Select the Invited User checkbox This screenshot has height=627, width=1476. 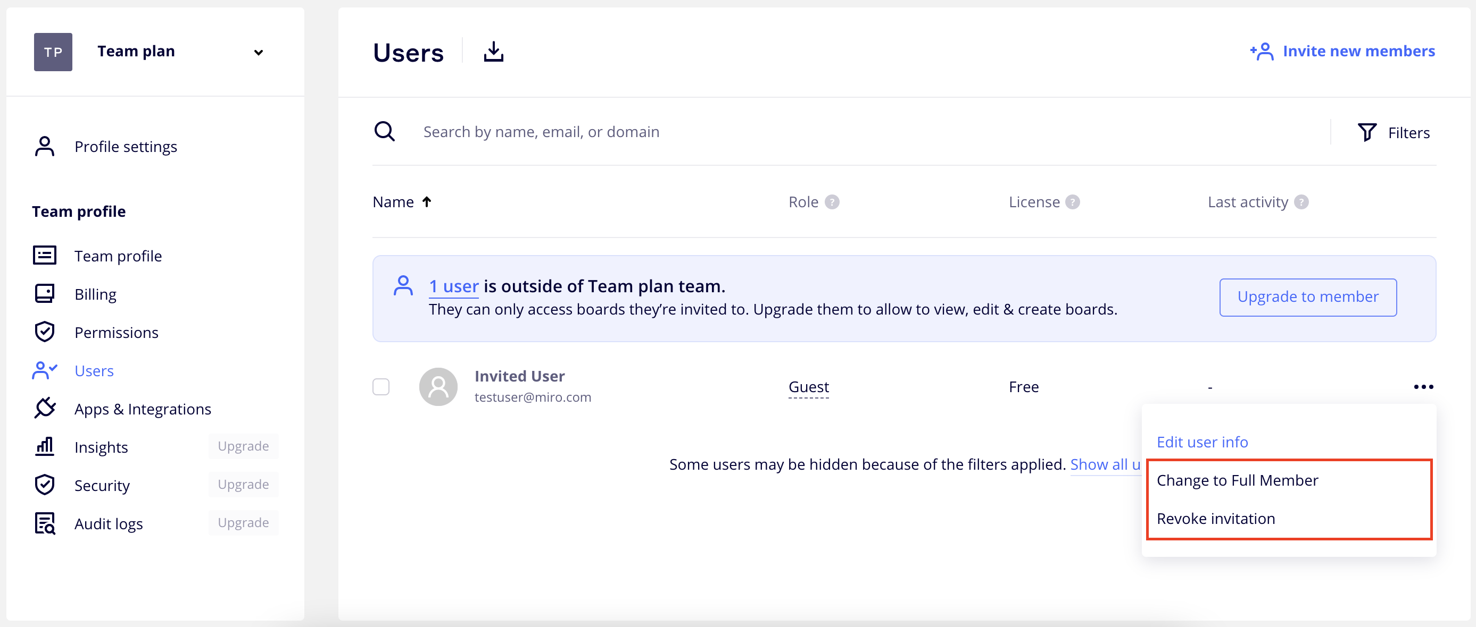pyautogui.click(x=381, y=387)
